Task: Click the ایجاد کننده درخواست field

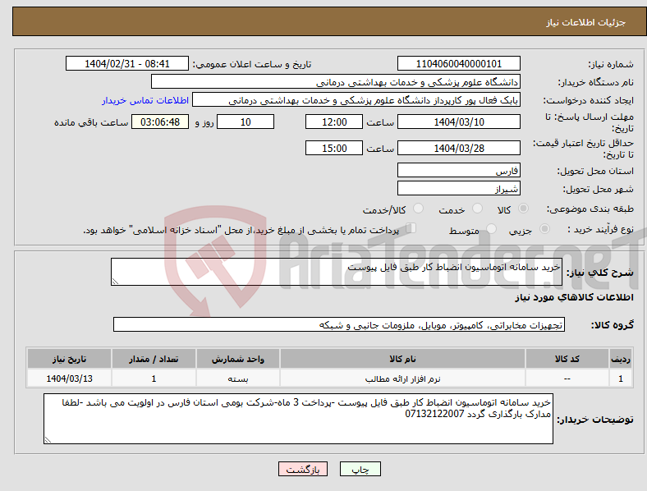Action: [356, 100]
